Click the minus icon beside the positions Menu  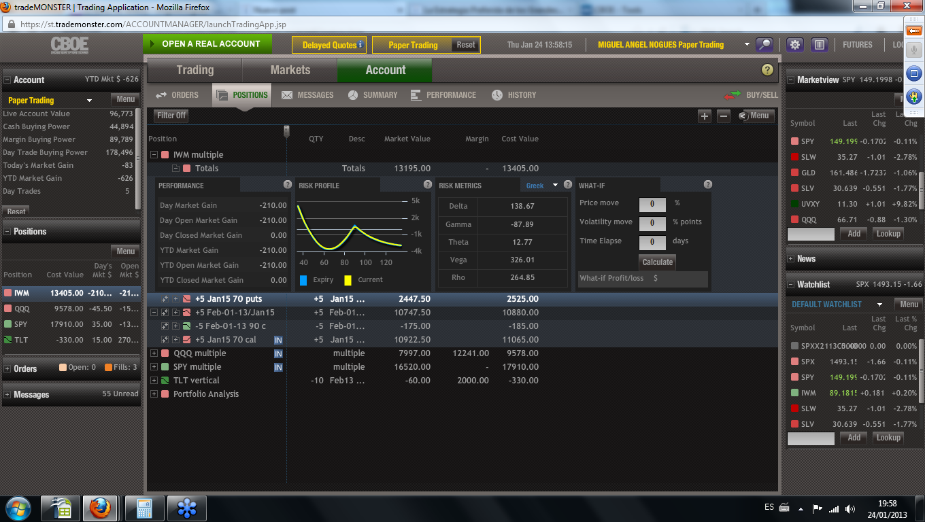coord(724,116)
